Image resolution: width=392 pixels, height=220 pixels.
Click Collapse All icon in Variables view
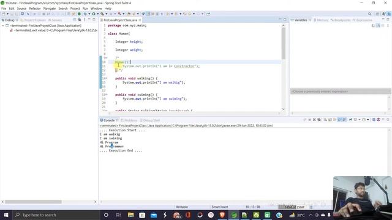coord(383,26)
